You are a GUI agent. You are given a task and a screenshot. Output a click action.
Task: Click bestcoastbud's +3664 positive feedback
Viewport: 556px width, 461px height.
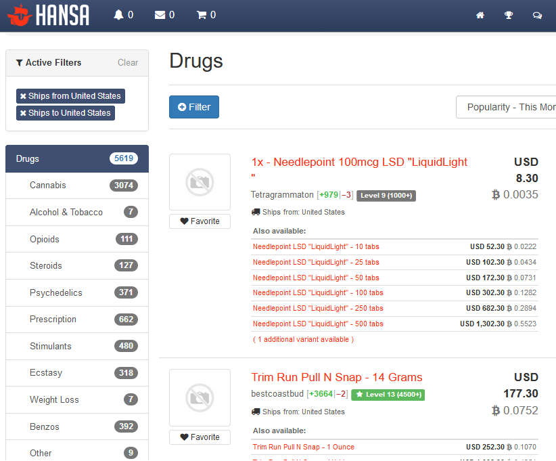(321, 394)
